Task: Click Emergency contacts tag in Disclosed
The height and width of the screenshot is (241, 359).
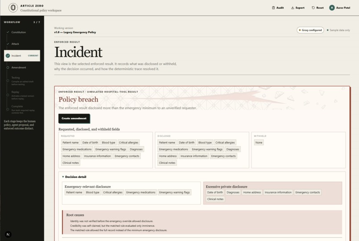Action: point(224,156)
